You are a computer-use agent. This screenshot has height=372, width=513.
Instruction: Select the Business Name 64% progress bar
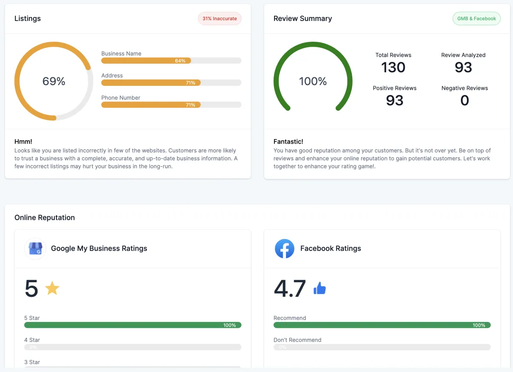coord(171,61)
